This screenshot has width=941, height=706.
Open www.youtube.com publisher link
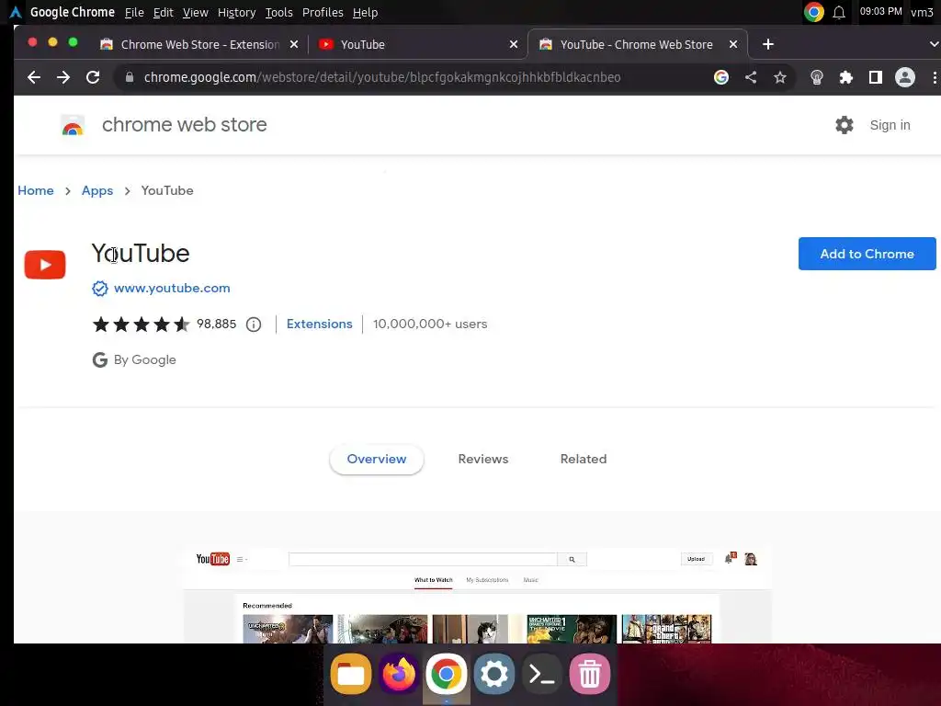pos(172,288)
